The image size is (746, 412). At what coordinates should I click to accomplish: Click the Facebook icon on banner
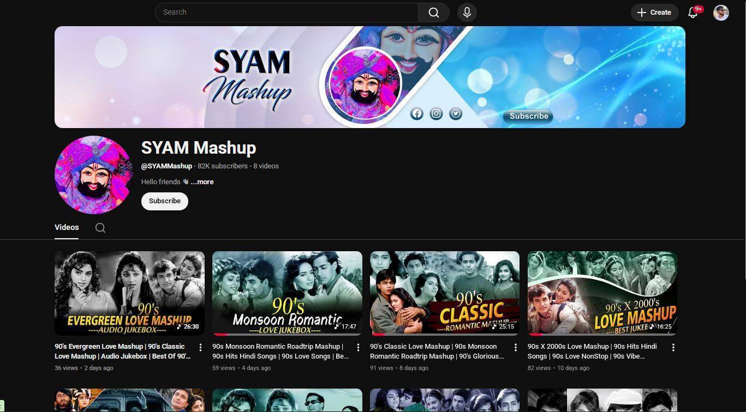pos(416,113)
